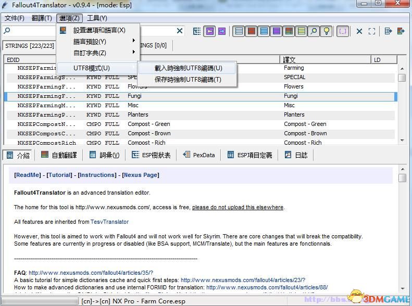Screen dimensions: 412x306
Task: Expand the 語言預設(Y) submenu
Action: [x=98, y=42]
